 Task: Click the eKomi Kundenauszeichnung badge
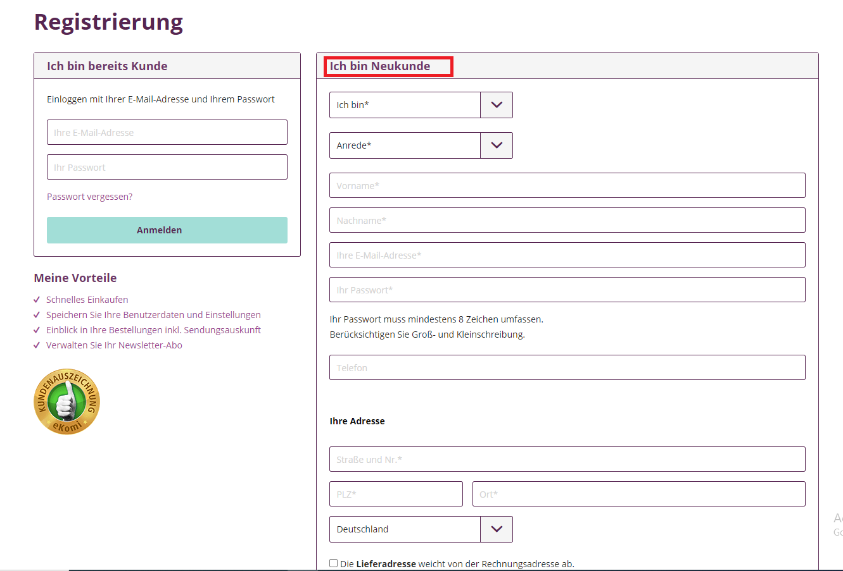pos(67,402)
